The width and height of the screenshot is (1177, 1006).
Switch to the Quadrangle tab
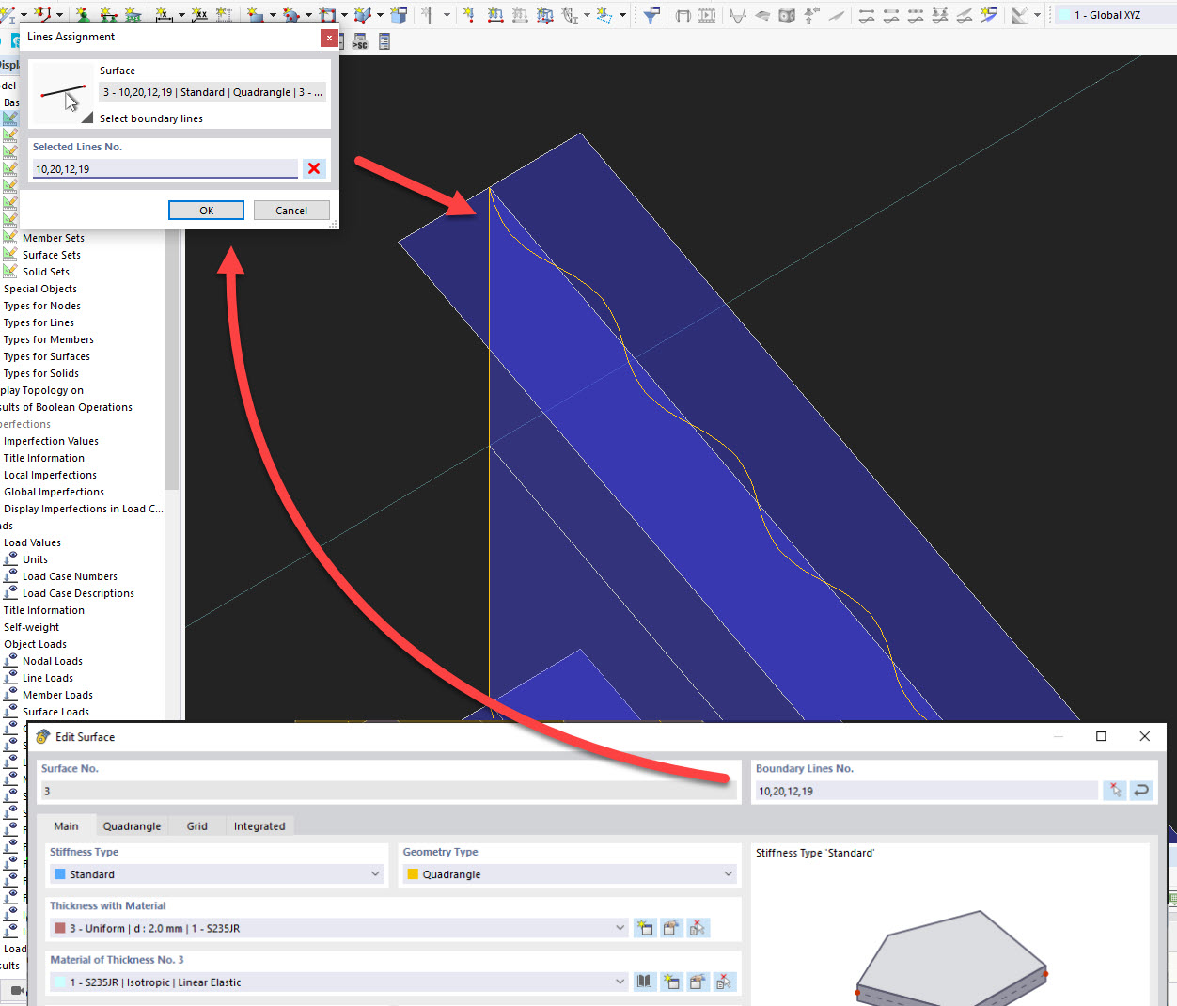132,825
